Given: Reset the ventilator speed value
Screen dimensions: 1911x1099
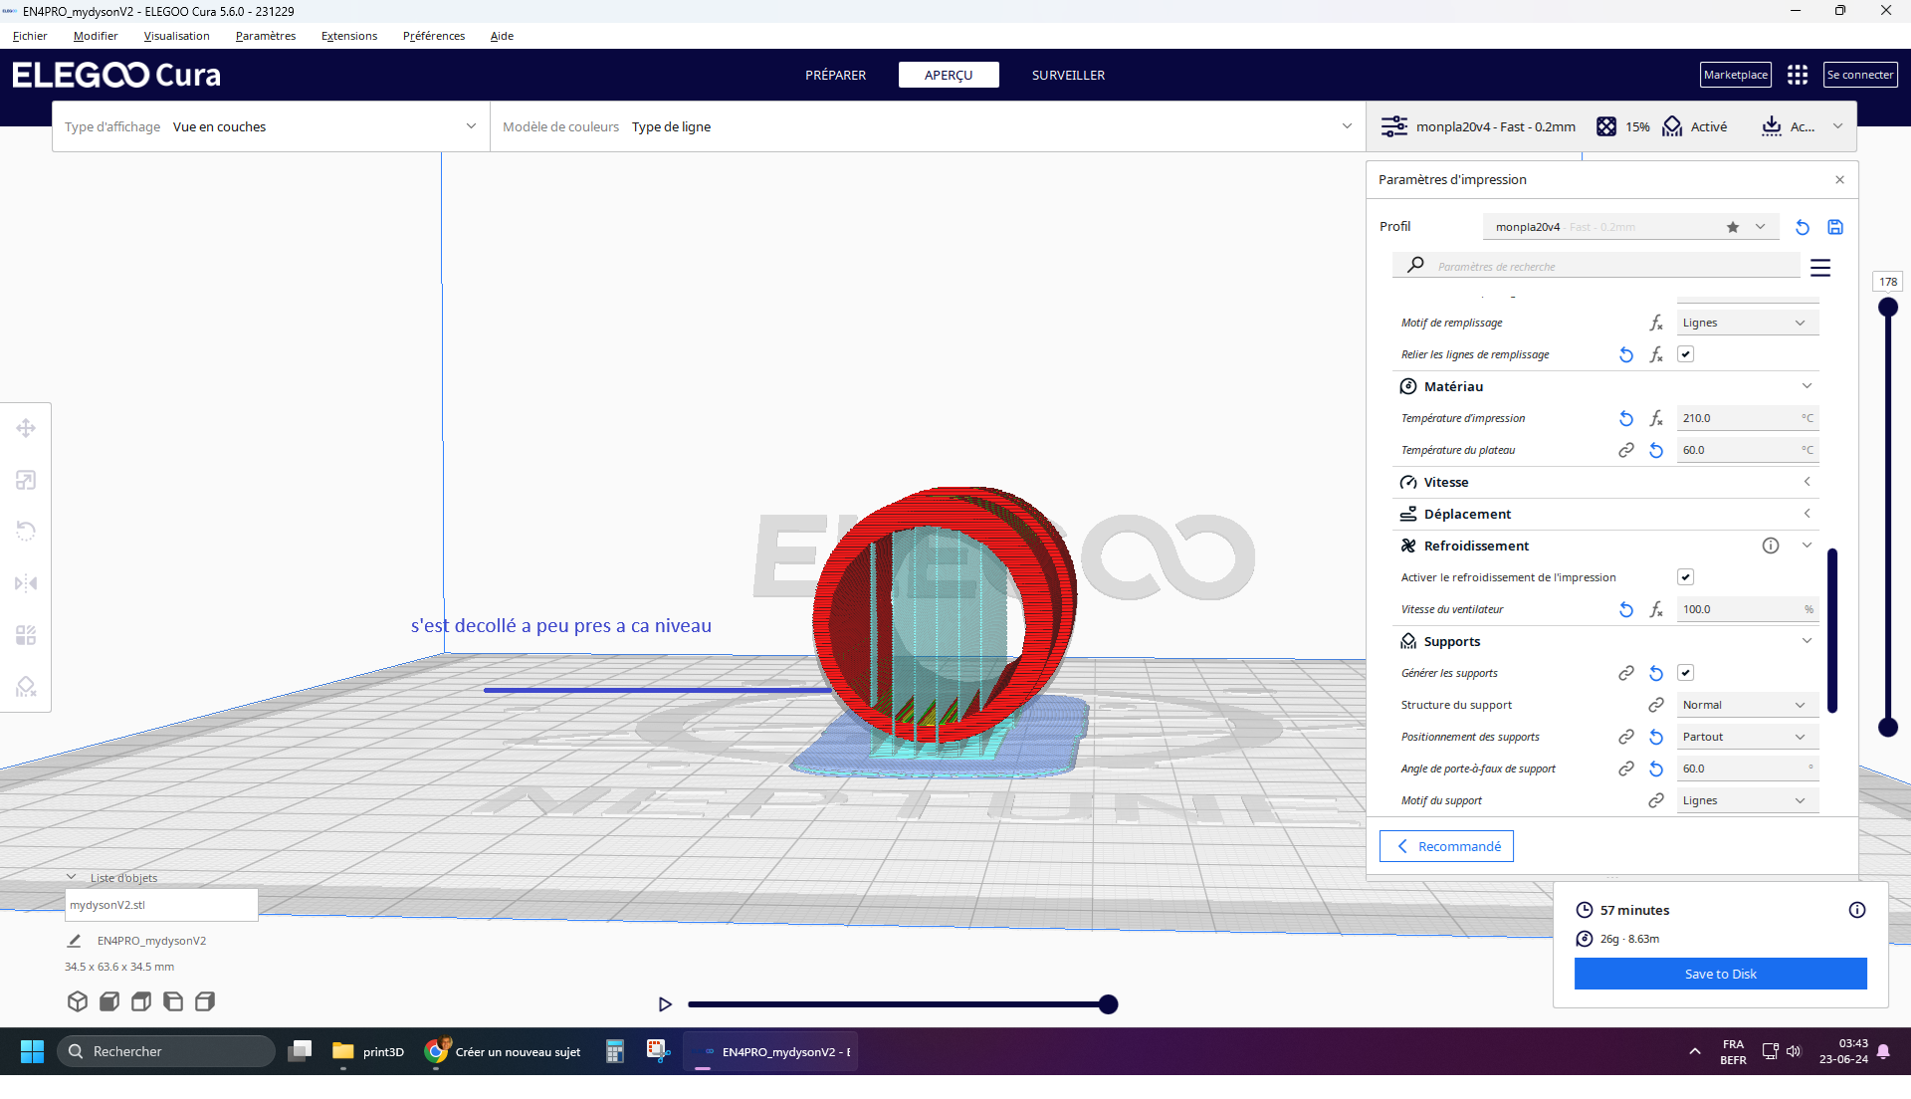Looking at the screenshot, I should [1626, 609].
